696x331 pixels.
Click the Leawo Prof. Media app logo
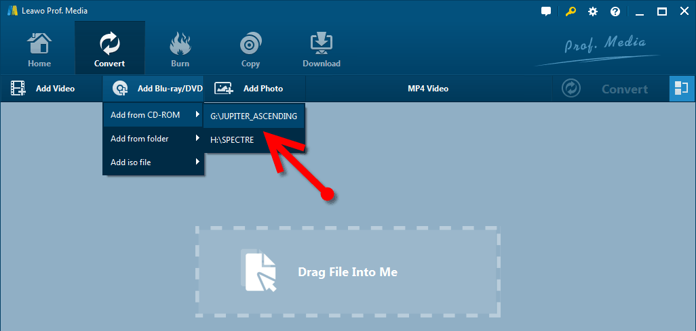point(12,11)
